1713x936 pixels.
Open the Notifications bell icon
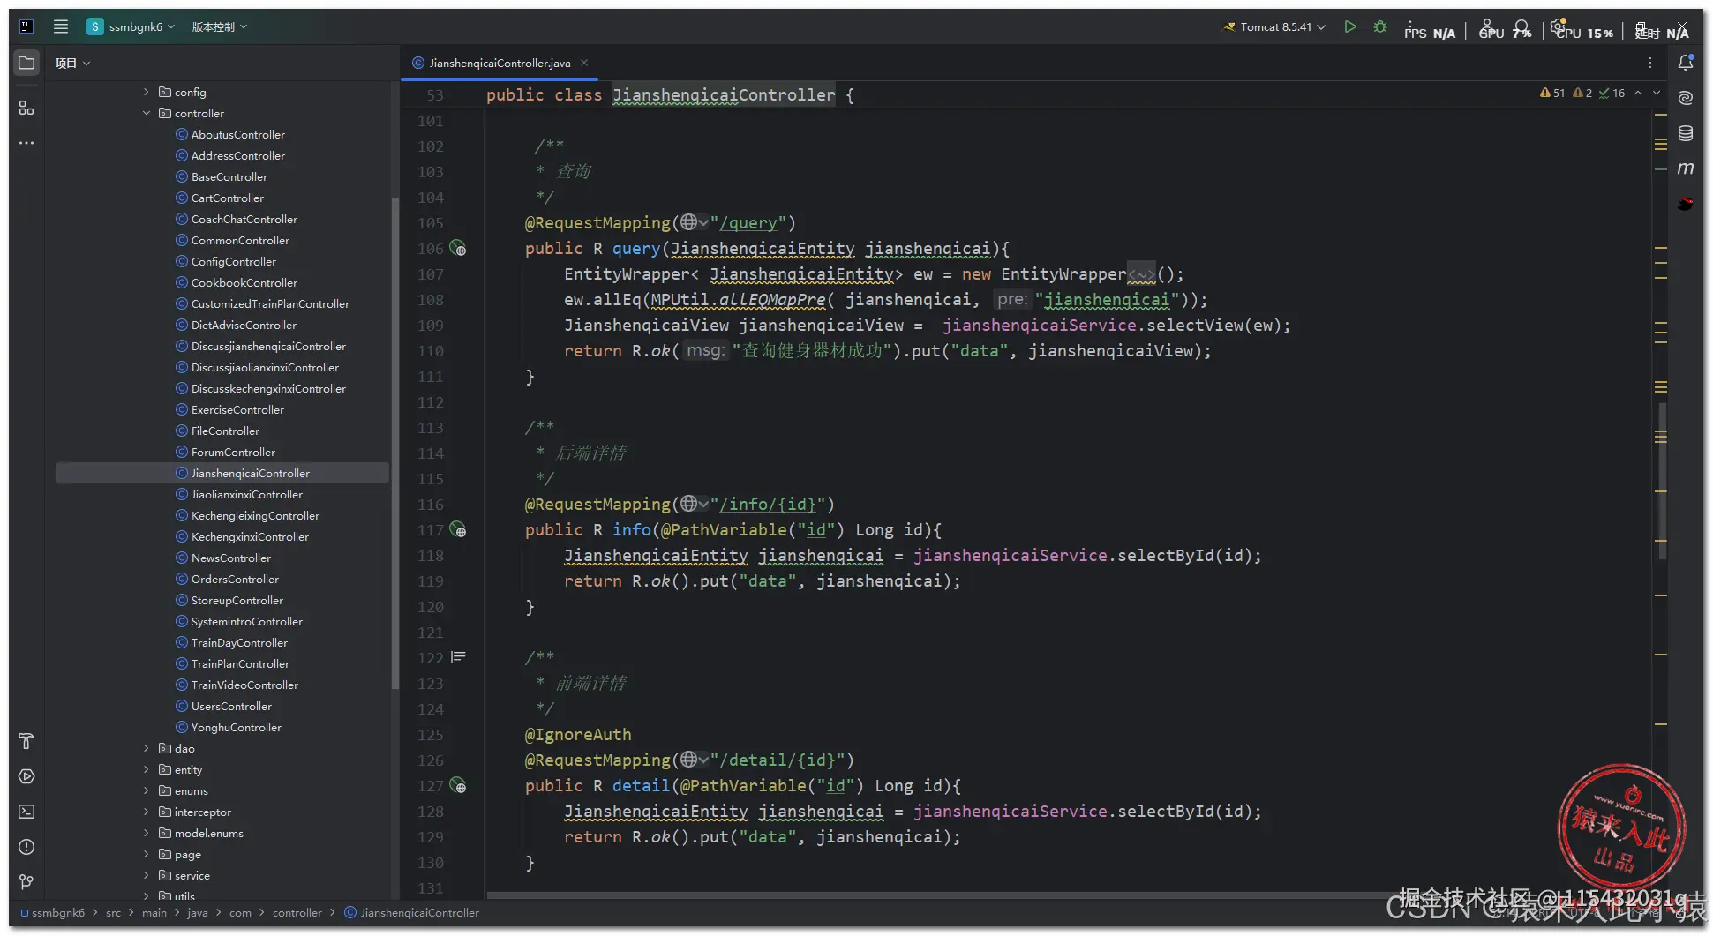1686,63
